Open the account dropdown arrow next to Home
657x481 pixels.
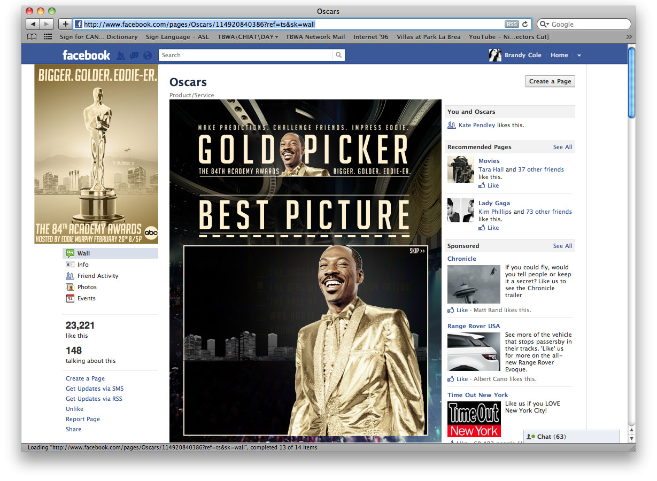tap(579, 56)
